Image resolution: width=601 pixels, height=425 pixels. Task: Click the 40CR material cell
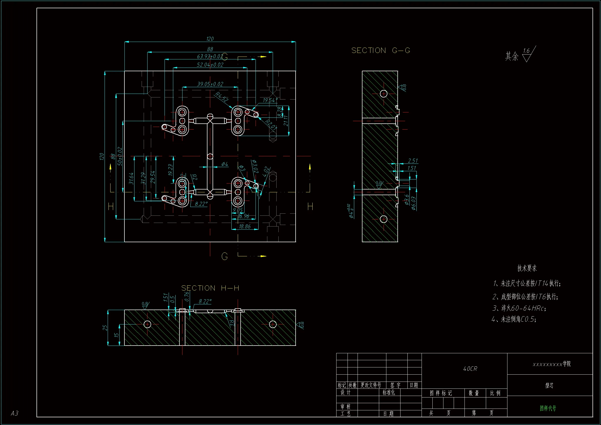pos(470,369)
